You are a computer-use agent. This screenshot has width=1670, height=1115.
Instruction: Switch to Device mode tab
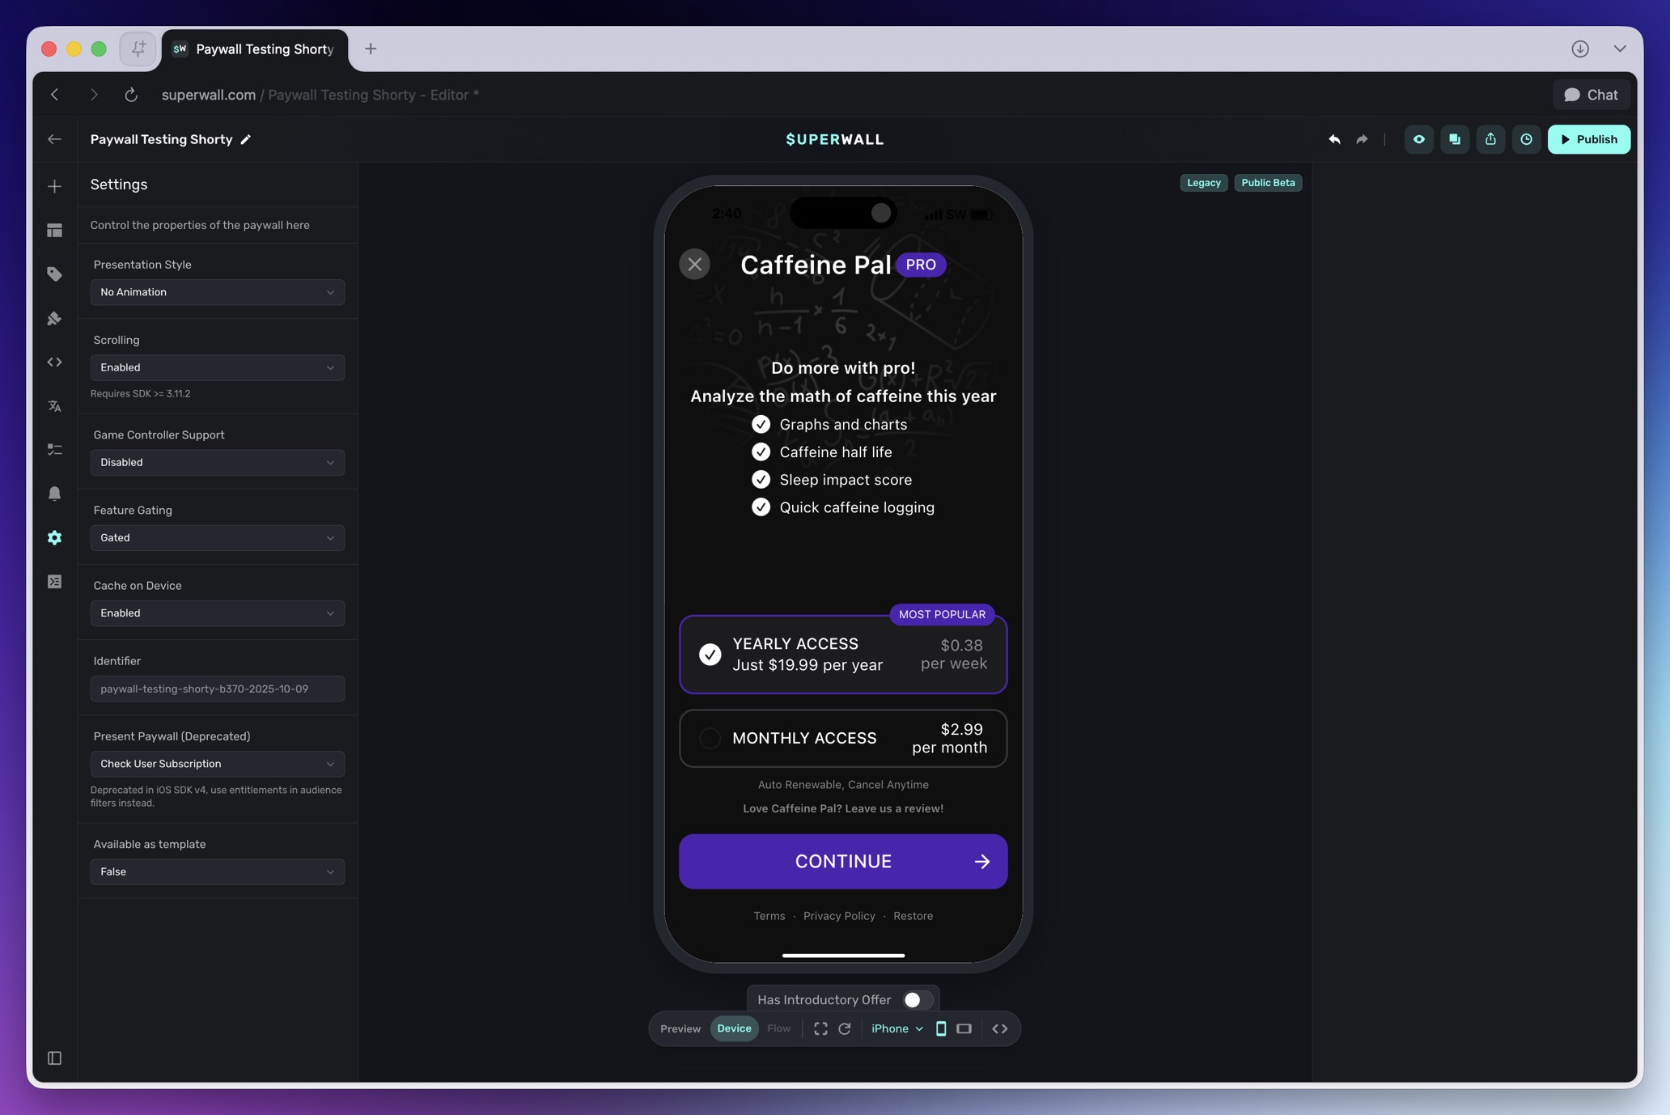[x=734, y=1028]
